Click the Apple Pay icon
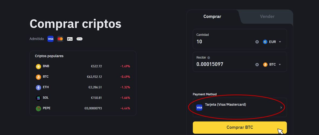This screenshot has width=319, height=135. (70, 39)
